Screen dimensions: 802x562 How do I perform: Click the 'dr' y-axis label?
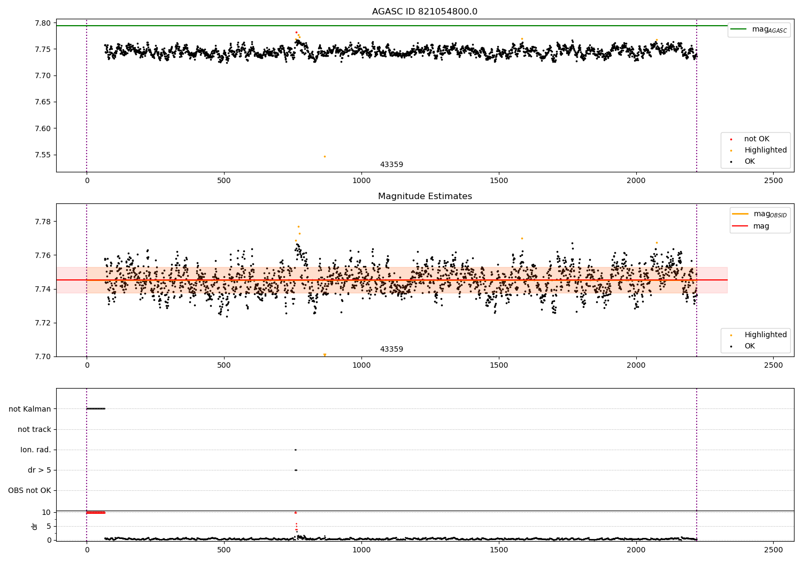pos(35,526)
